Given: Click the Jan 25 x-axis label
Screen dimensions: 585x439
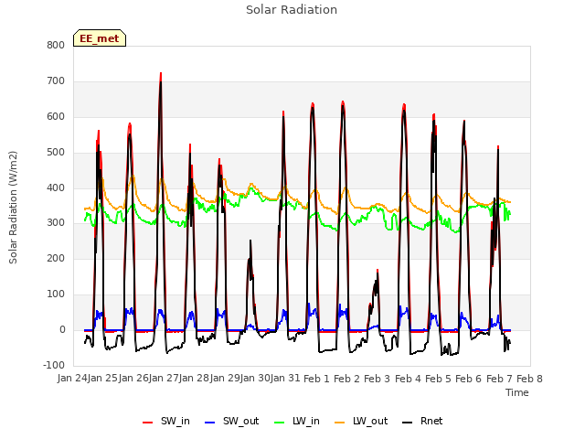Looking at the screenshot, I should pos(103,379).
